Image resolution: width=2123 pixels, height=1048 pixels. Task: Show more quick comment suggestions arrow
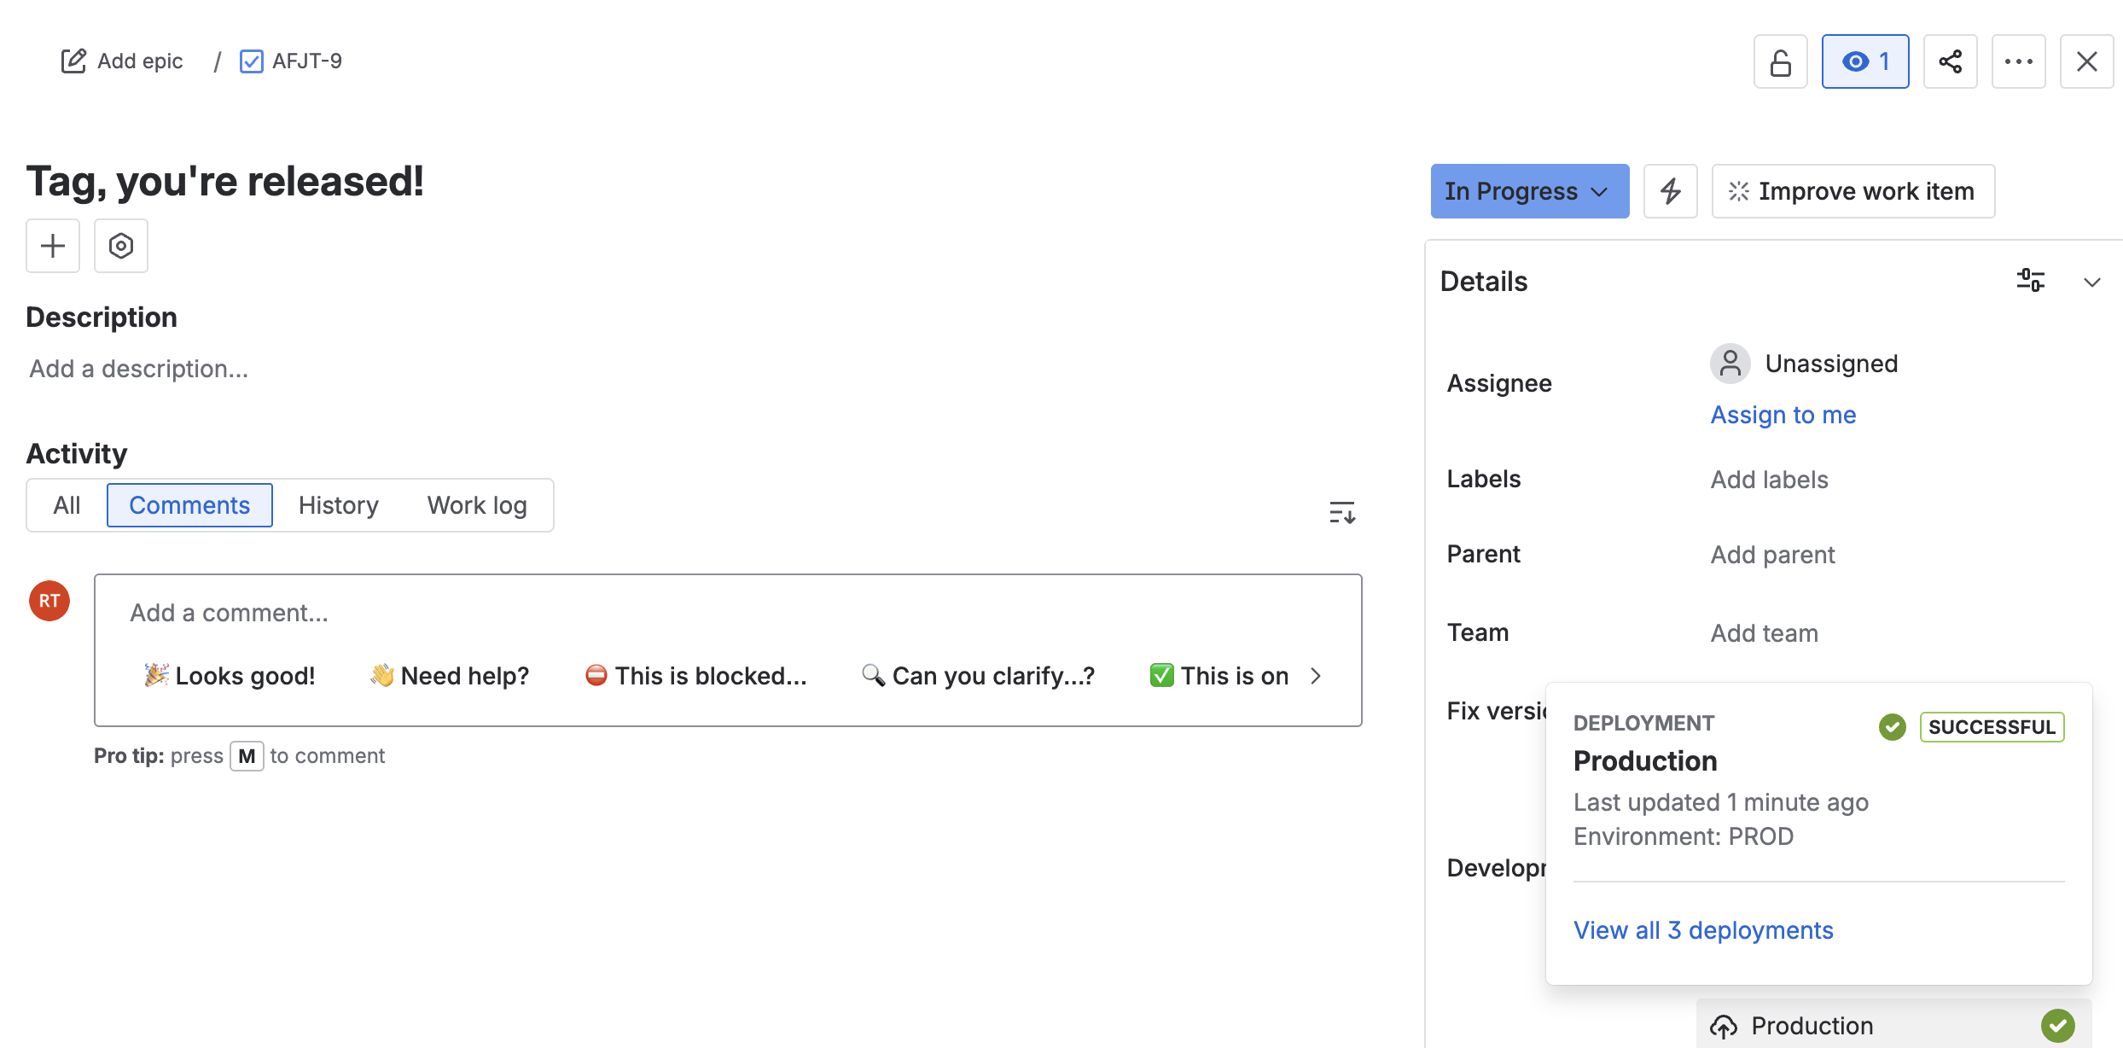[1316, 676]
